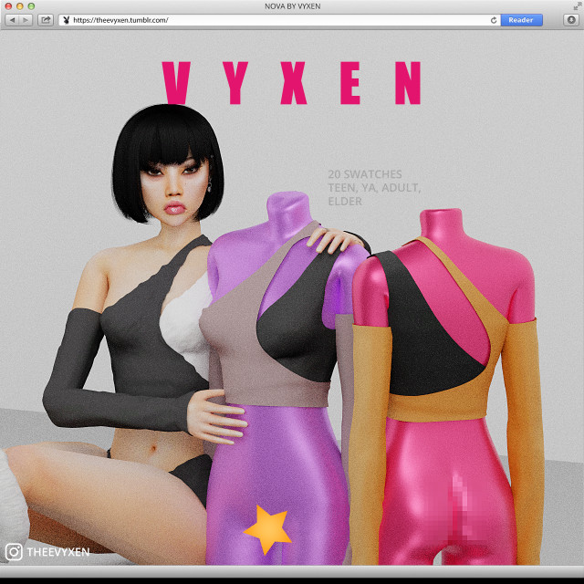Screen dimensions: 584x584
Task: Click the '20 SWATCHES' text
Action: point(365,174)
